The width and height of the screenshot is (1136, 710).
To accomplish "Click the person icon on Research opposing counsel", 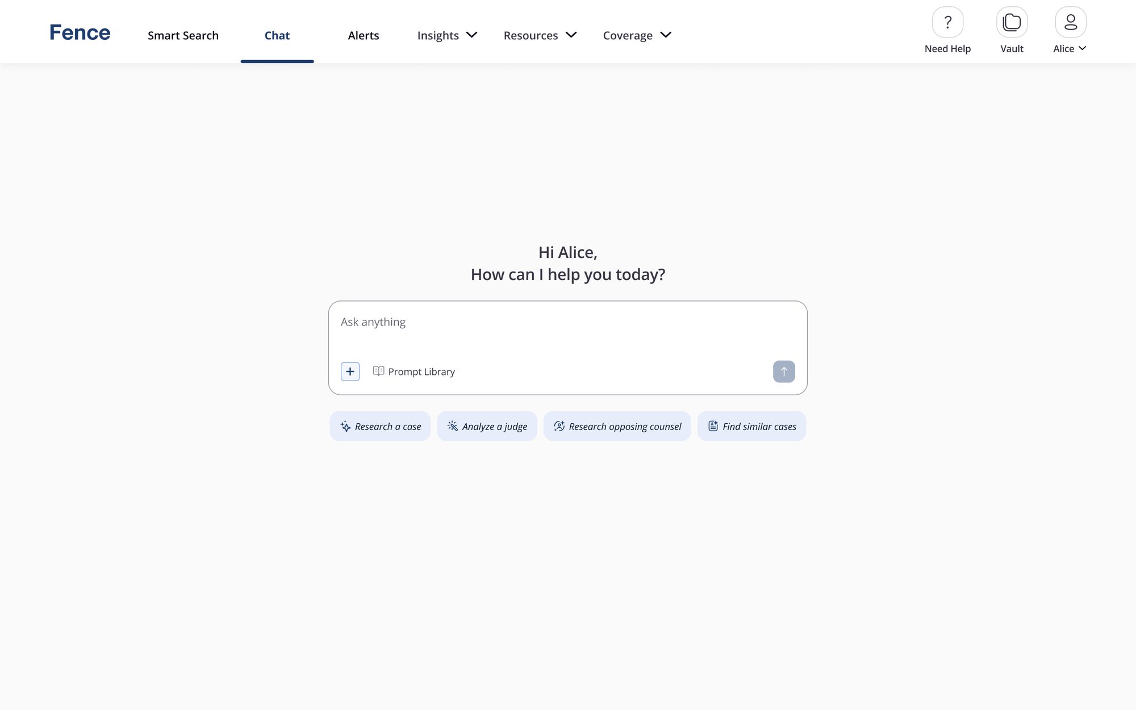I will point(559,426).
